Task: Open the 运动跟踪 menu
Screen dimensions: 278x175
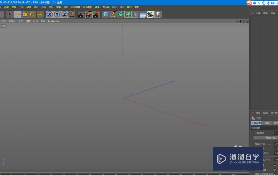Action: coord(76,7)
